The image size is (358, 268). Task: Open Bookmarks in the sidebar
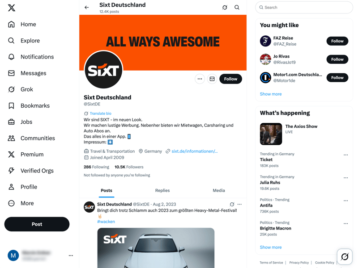click(29, 106)
